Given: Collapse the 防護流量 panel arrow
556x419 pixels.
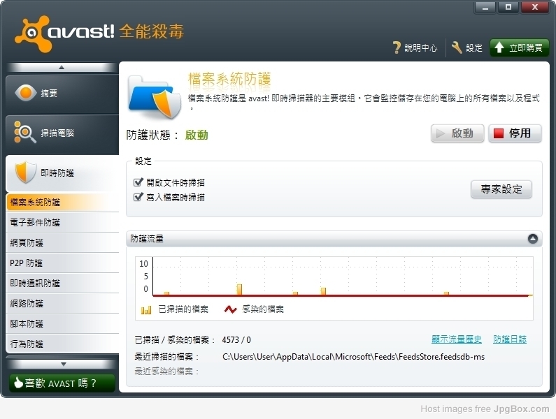Looking at the screenshot, I should [533, 239].
